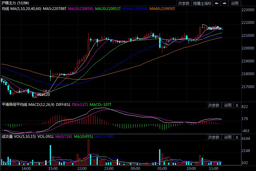Image resolution: width=256 pixels, height=171 pixels.
Task: Click the 222040 high price annotation
Action: tap(213, 28)
